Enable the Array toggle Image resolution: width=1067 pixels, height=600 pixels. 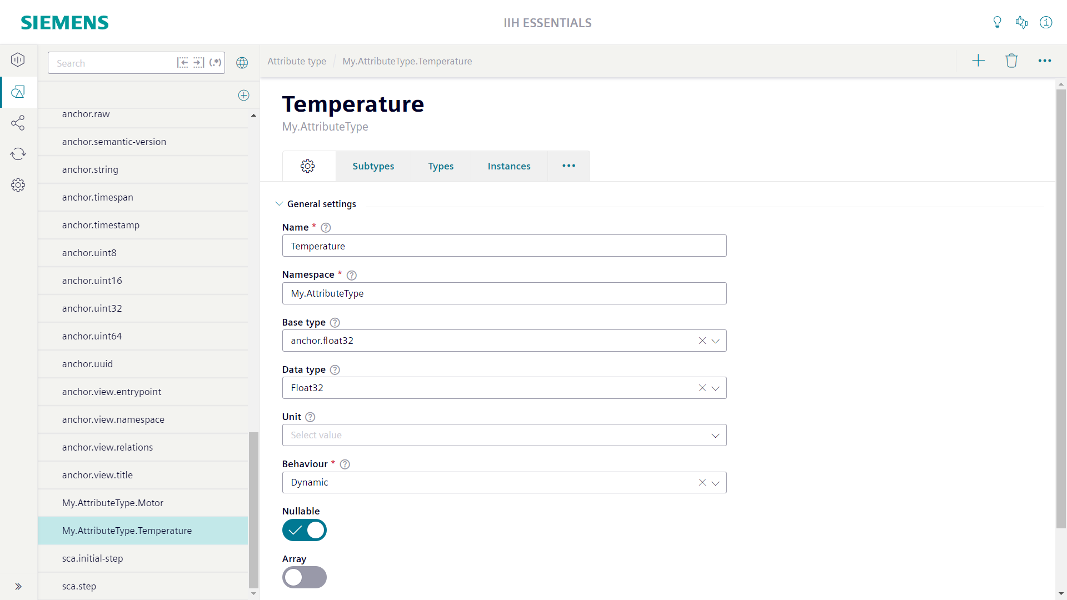tap(305, 577)
